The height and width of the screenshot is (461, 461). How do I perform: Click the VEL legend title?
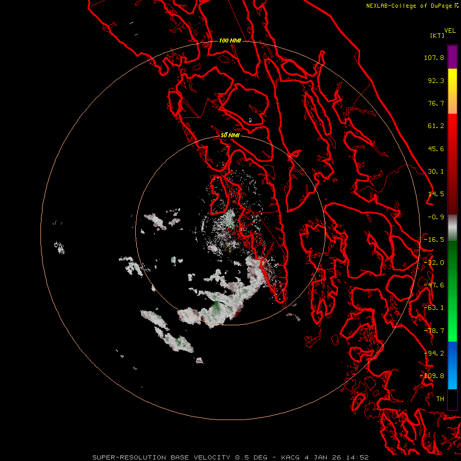450,31
